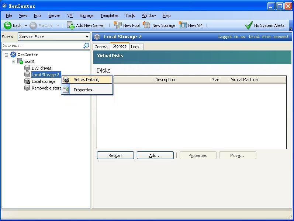Click the default Local storage disk icon

point(27,81)
